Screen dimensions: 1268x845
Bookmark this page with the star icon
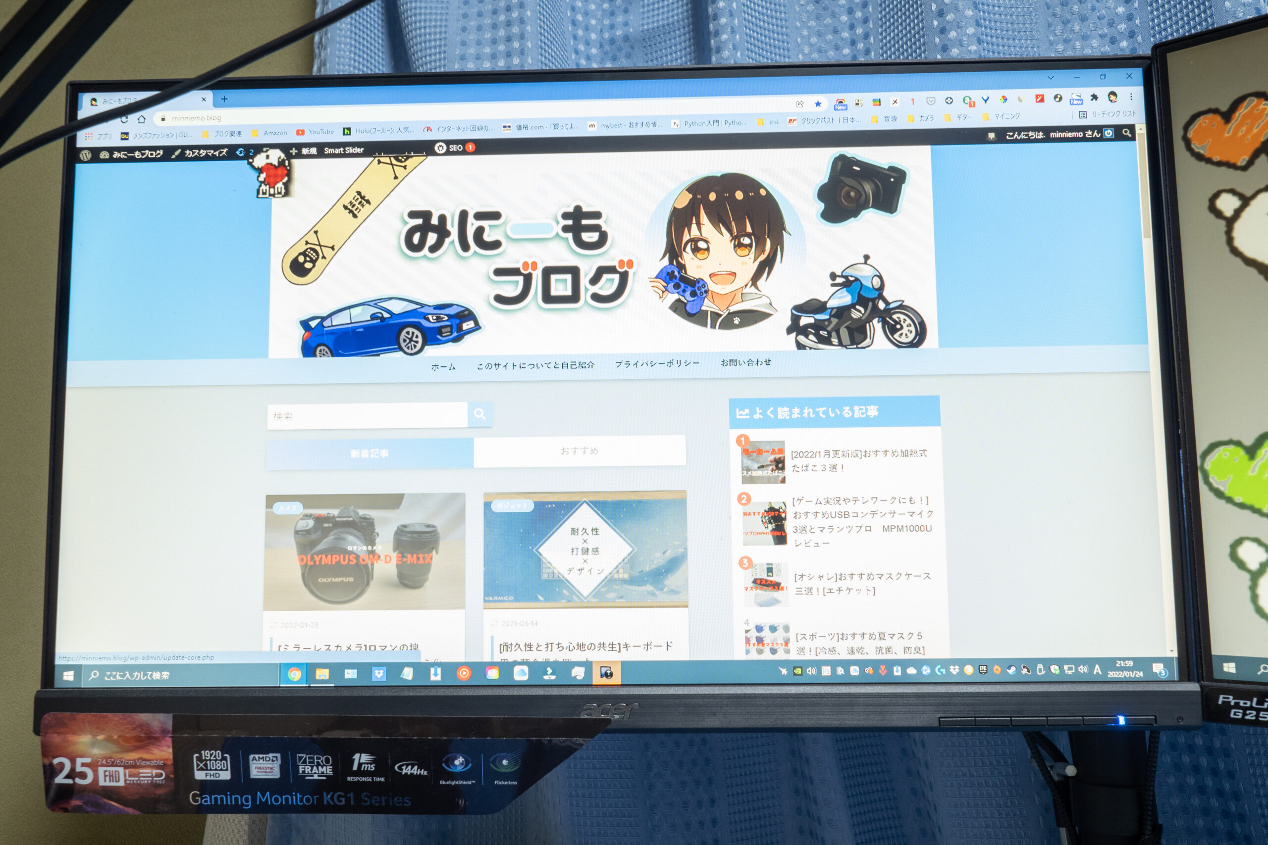tap(818, 103)
